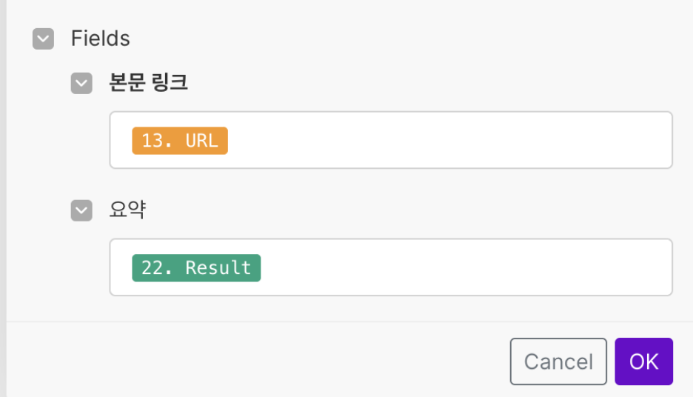Collapse the 본문 링크 field chevron
The image size is (693, 397).
point(81,84)
